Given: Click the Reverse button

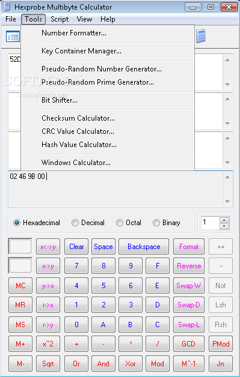Looking at the screenshot, I should [189, 266].
